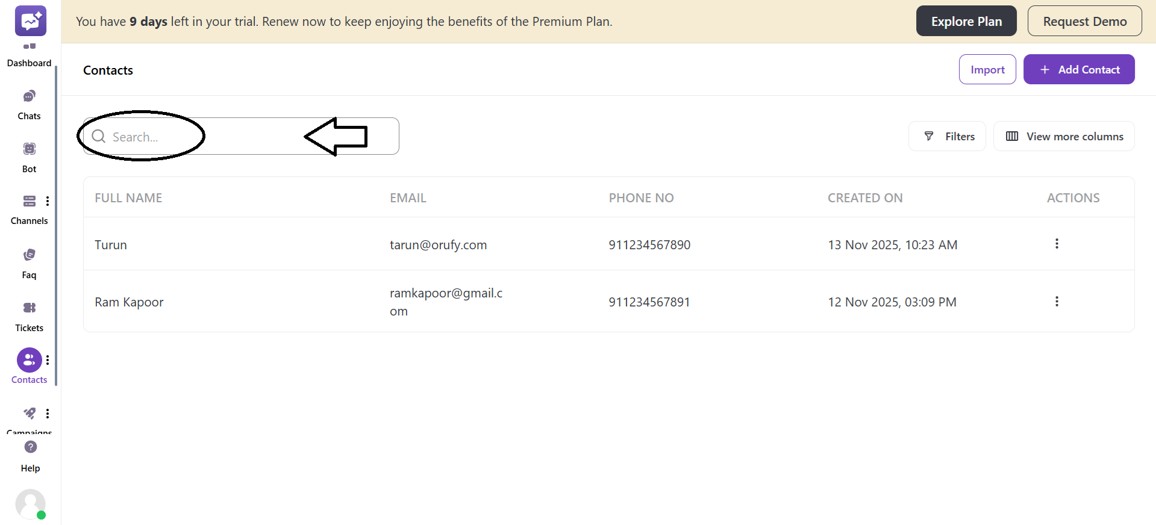The height and width of the screenshot is (525, 1156).
Task: Expand the Channels kebab menu
Action: [48, 200]
